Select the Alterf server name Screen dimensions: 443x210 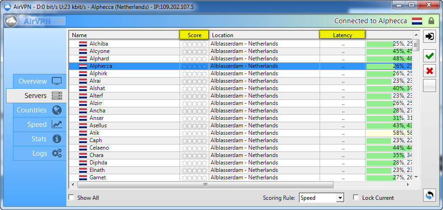[x=96, y=96]
